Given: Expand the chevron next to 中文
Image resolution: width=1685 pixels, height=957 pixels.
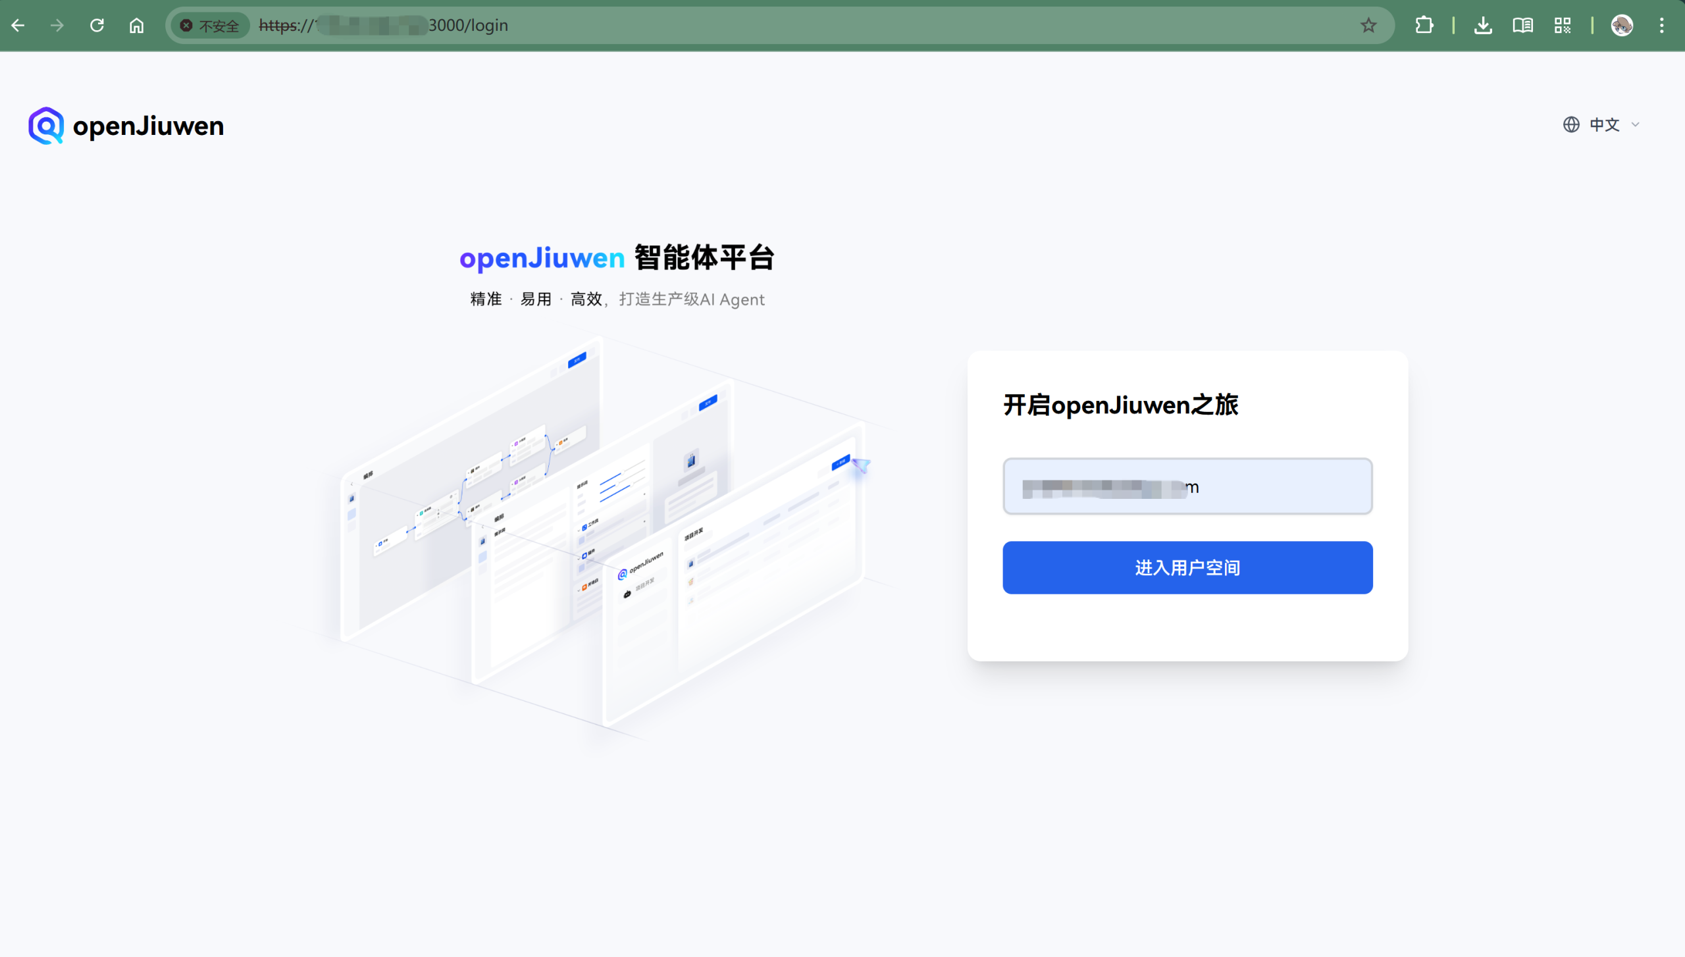Looking at the screenshot, I should tap(1636, 124).
